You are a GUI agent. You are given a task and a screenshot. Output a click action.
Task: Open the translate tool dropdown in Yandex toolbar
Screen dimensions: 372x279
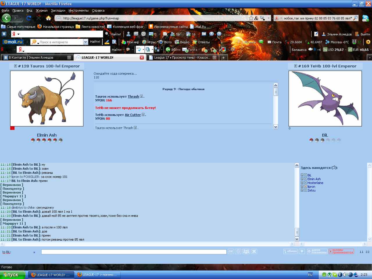point(152,50)
